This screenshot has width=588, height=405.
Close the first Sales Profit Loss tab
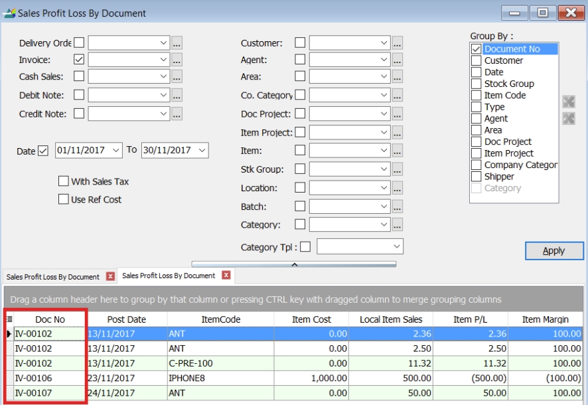click(x=110, y=276)
